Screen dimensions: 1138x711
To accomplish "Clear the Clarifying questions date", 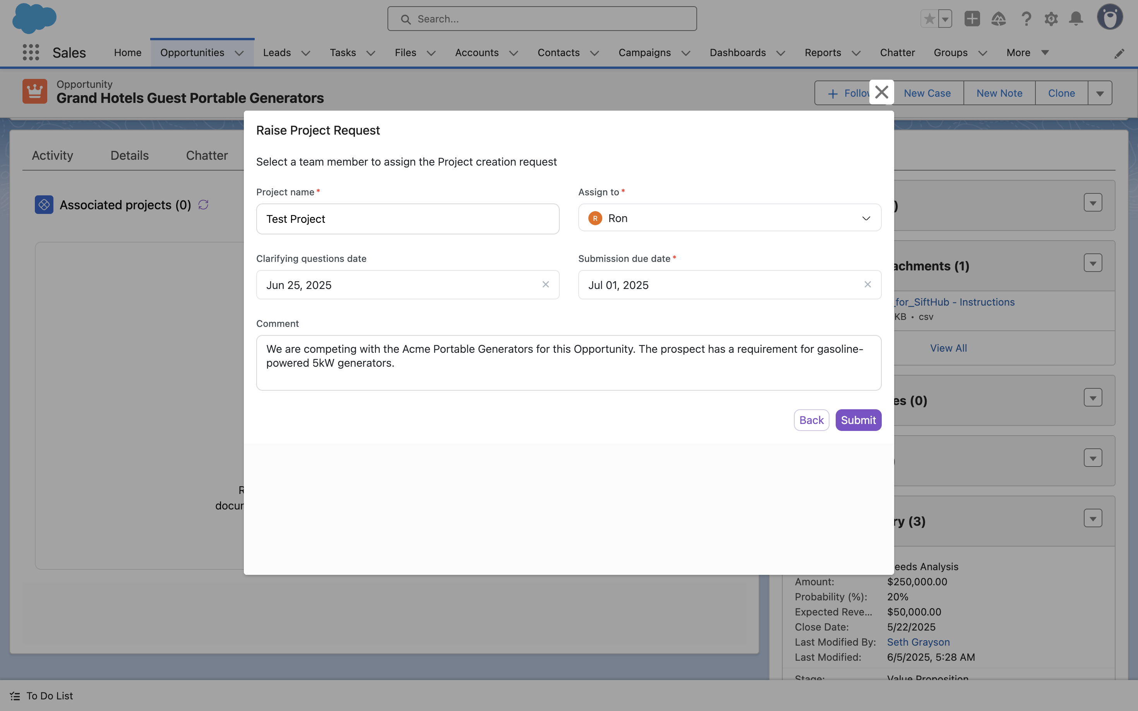I will tap(546, 284).
